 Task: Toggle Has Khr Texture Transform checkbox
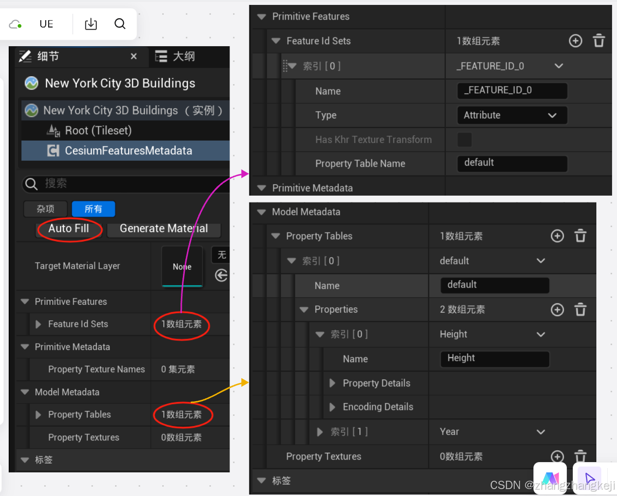[x=465, y=140]
